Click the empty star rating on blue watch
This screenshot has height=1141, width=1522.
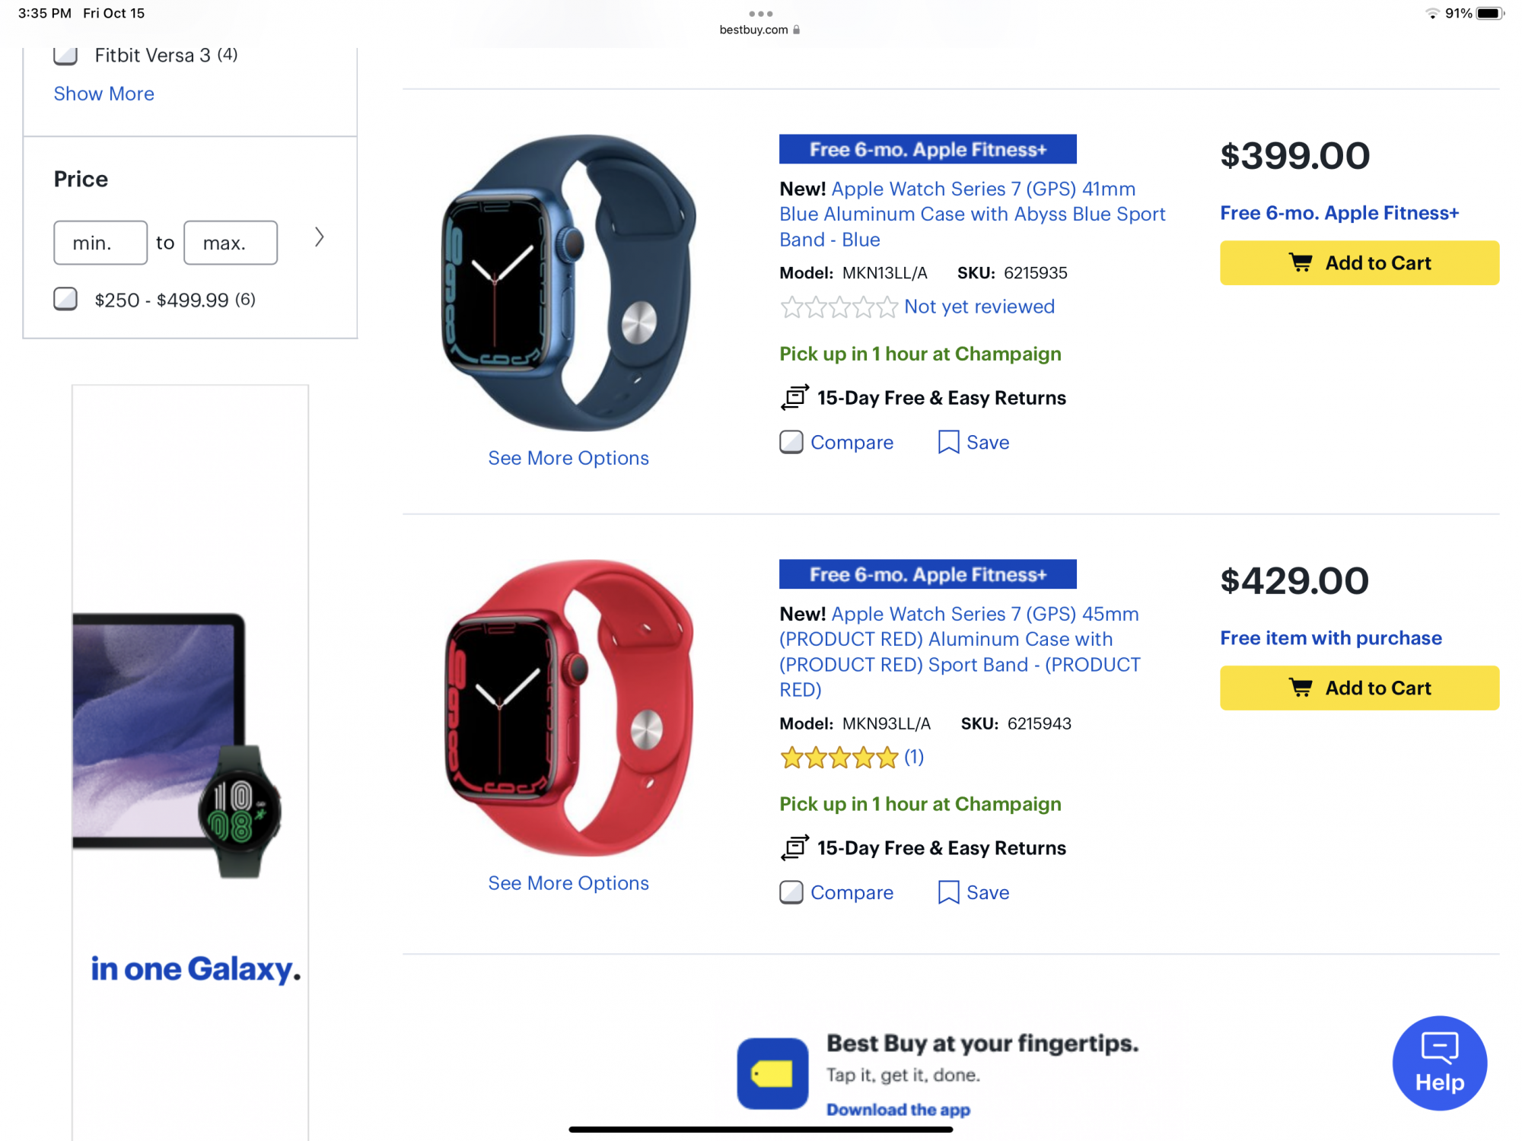click(839, 307)
